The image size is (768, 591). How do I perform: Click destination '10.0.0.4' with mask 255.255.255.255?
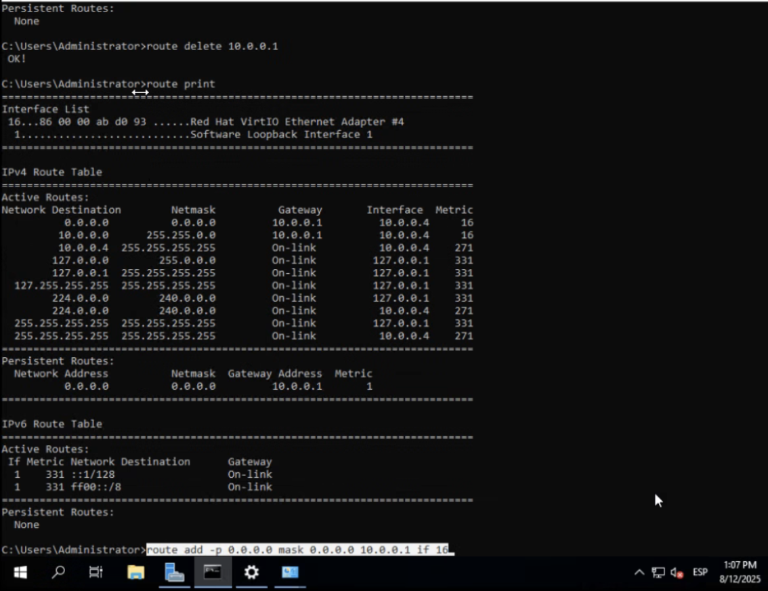coord(83,248)
